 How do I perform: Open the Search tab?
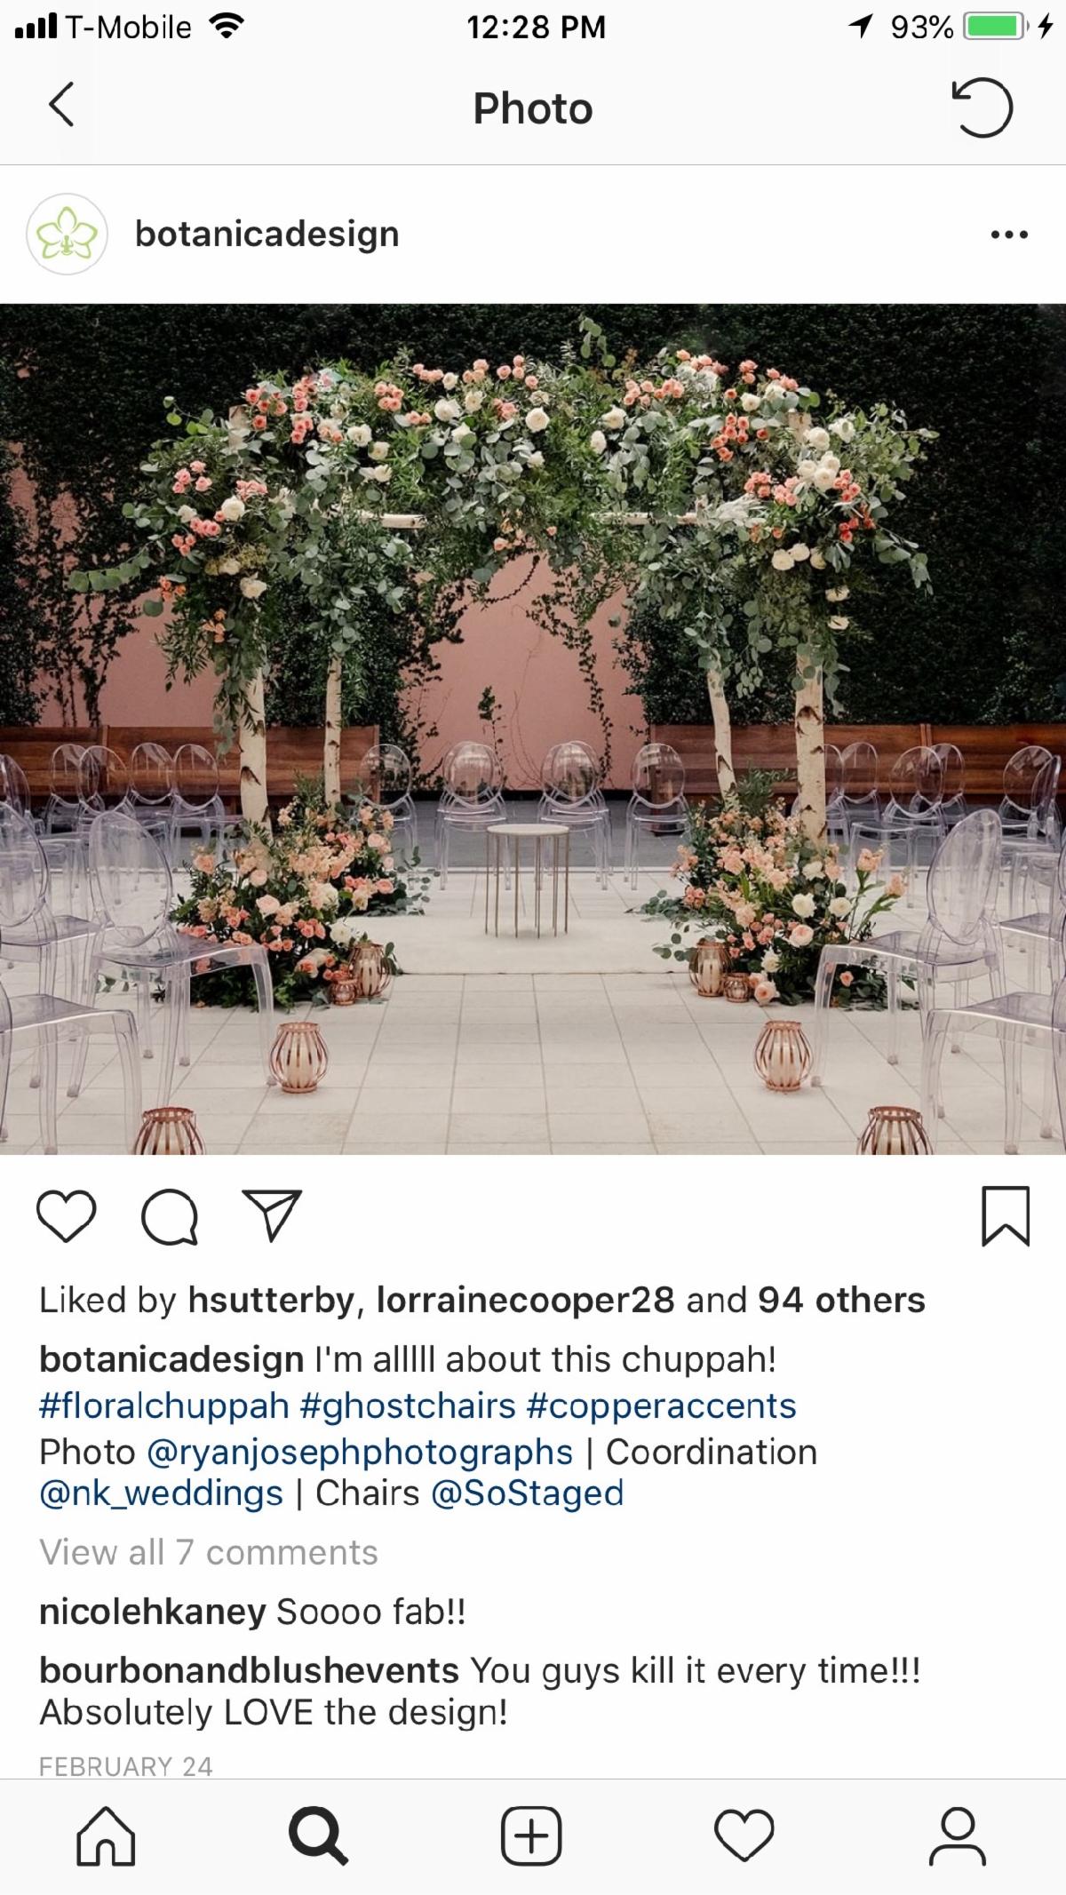pos(319,1835)
